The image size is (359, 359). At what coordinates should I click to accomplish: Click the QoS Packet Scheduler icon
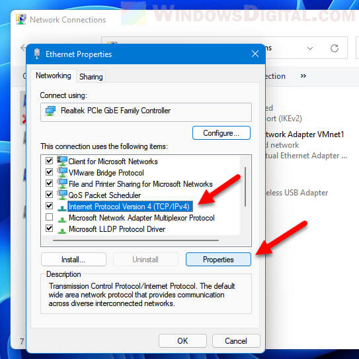(62, 195)
